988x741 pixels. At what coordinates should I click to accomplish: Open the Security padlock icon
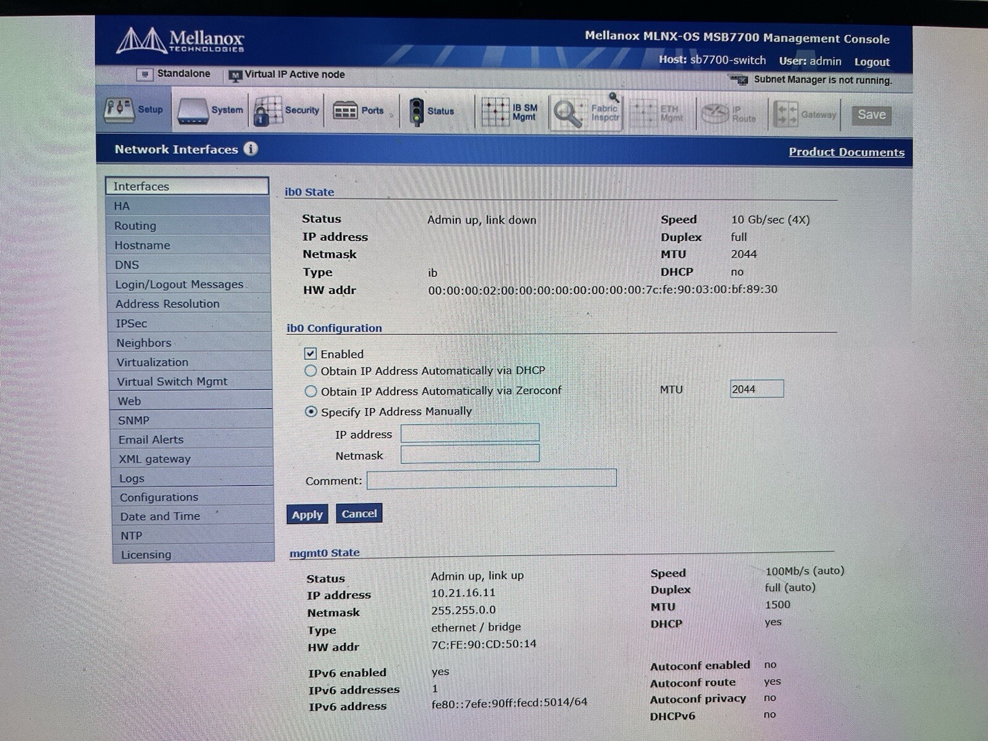point(268,111)
